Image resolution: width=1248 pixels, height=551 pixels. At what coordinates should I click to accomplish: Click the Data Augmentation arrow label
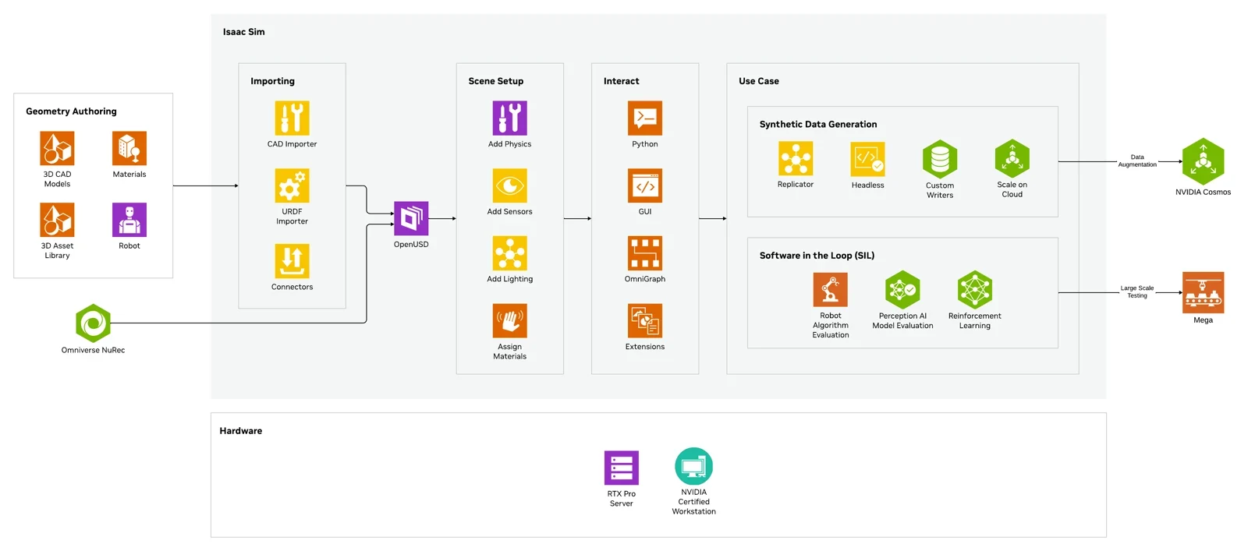pyautogui.click(x=1137, y=161)
